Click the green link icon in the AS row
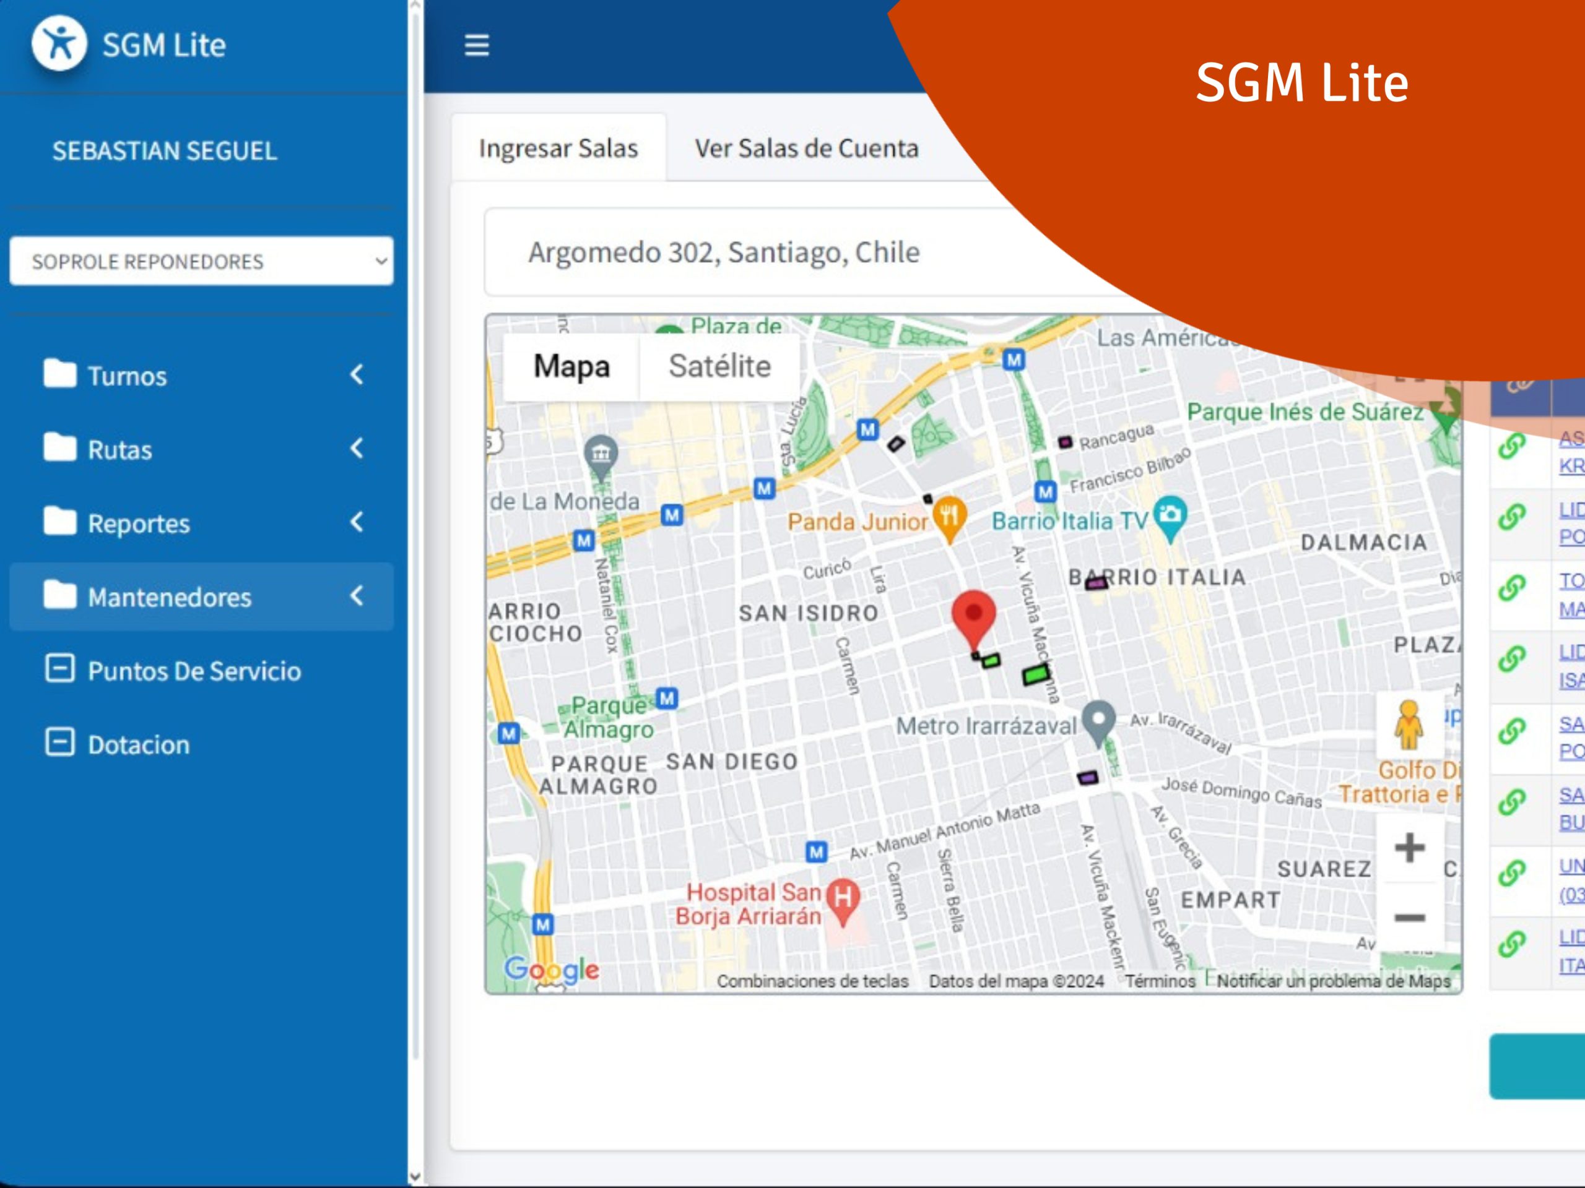Viewport: 1585px width, 1188px height. coord(1512,445)
